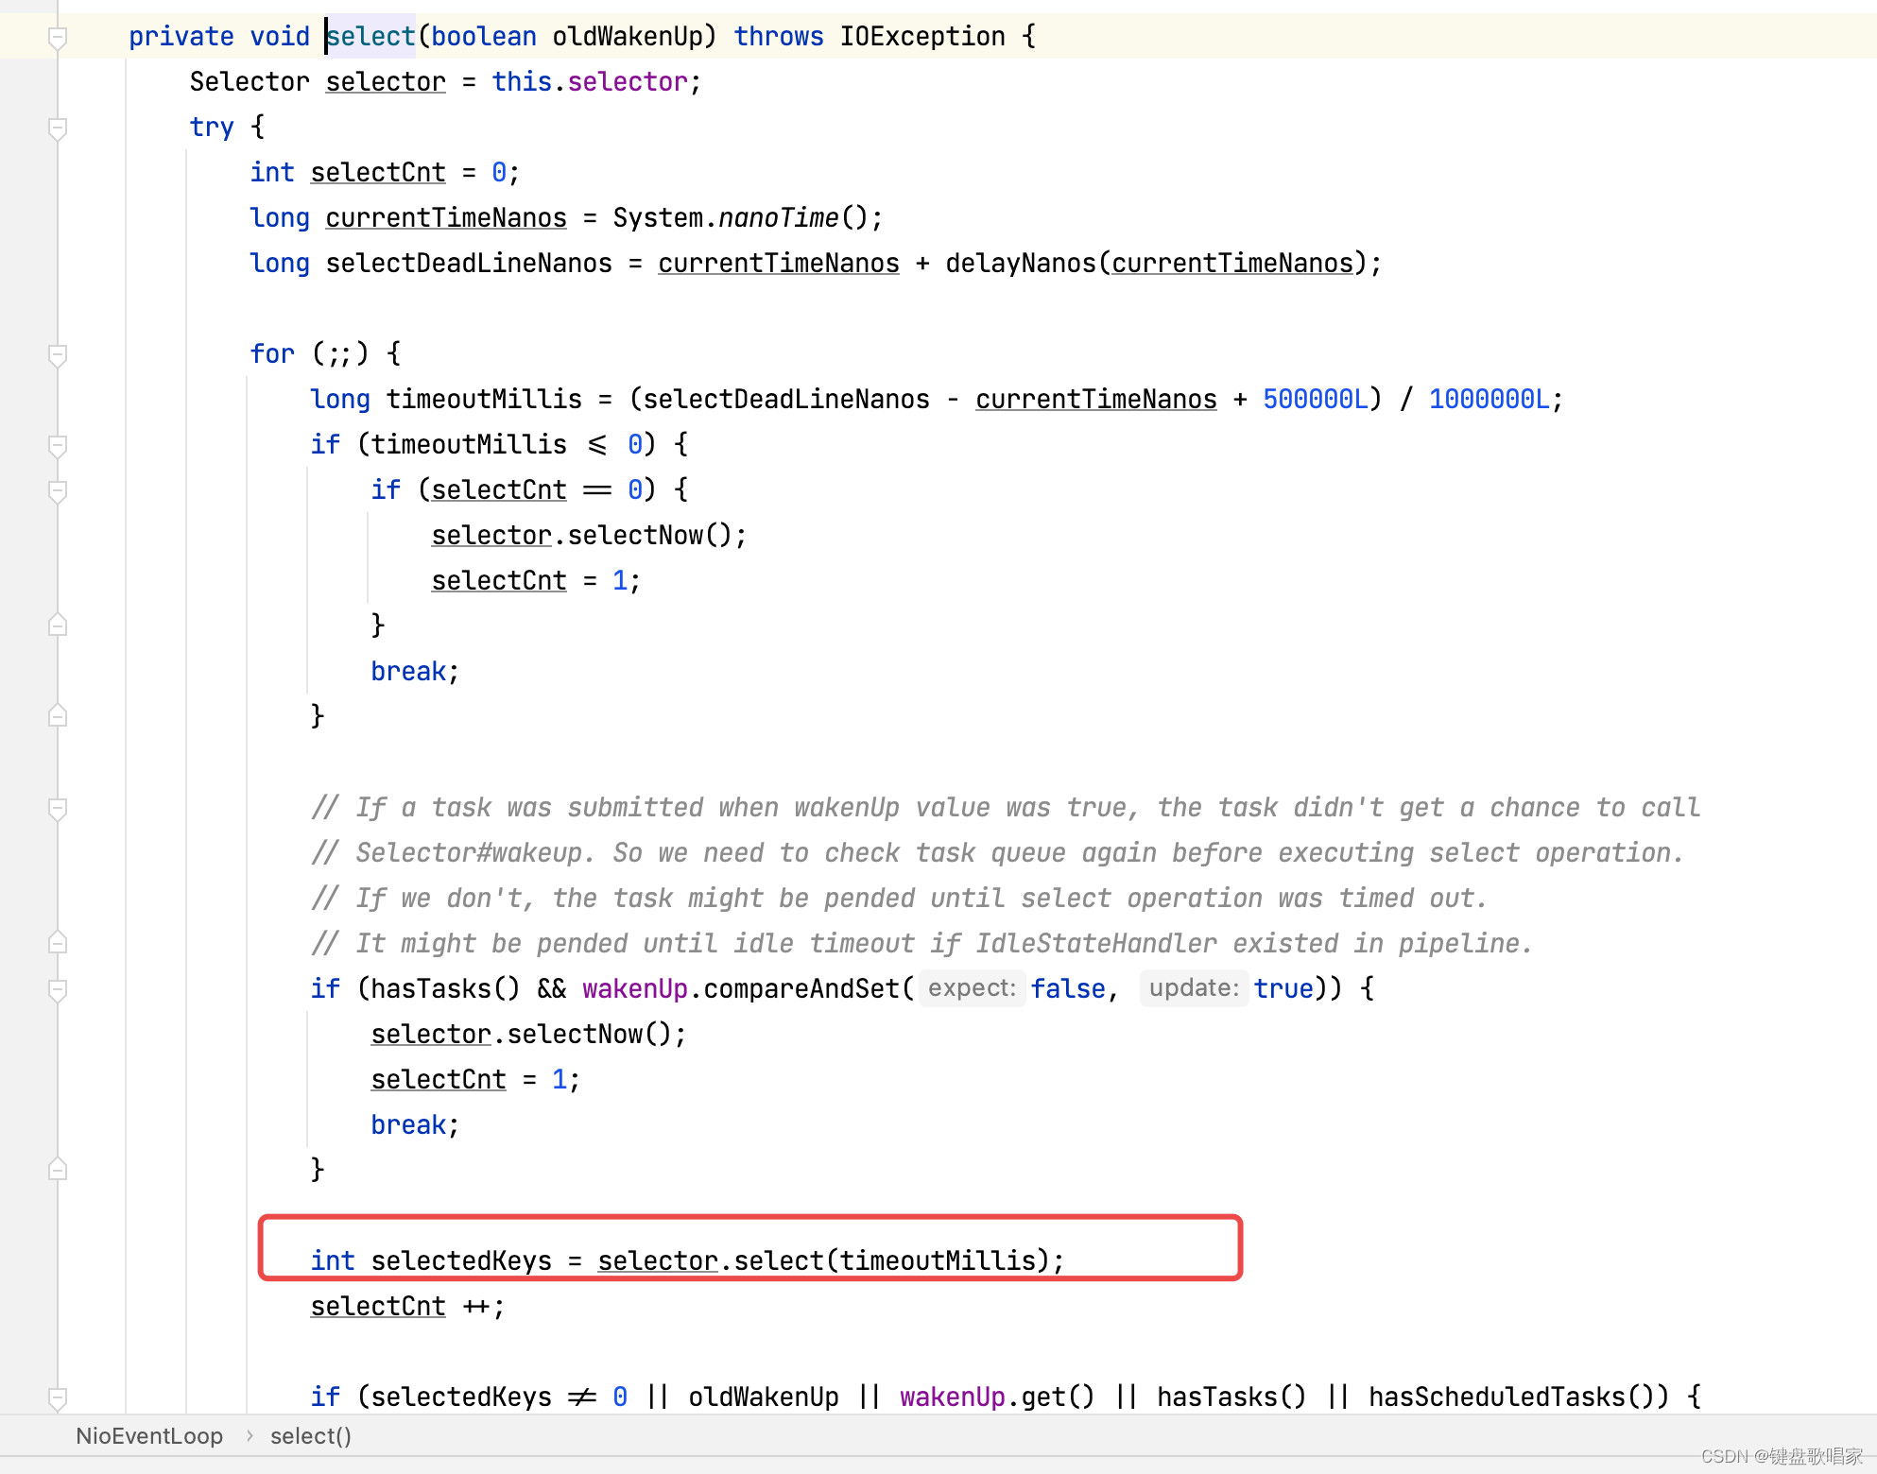Click IOException in the method signature
This screenshot has height=1474, width=1877.
tap(921, 37)
